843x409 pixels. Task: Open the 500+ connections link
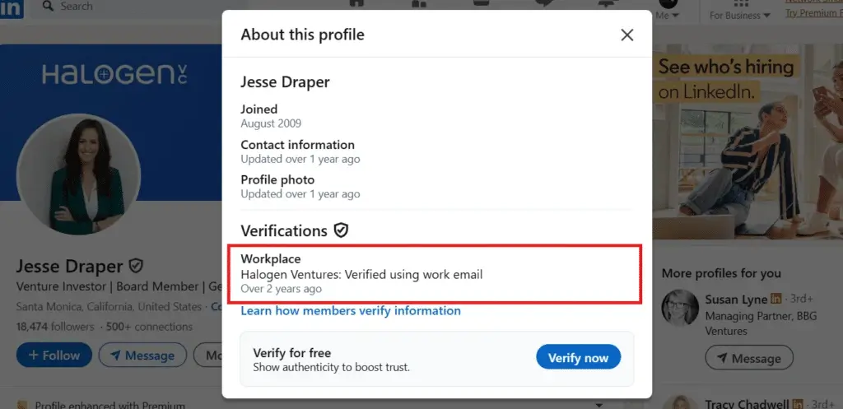pos(149,327)
